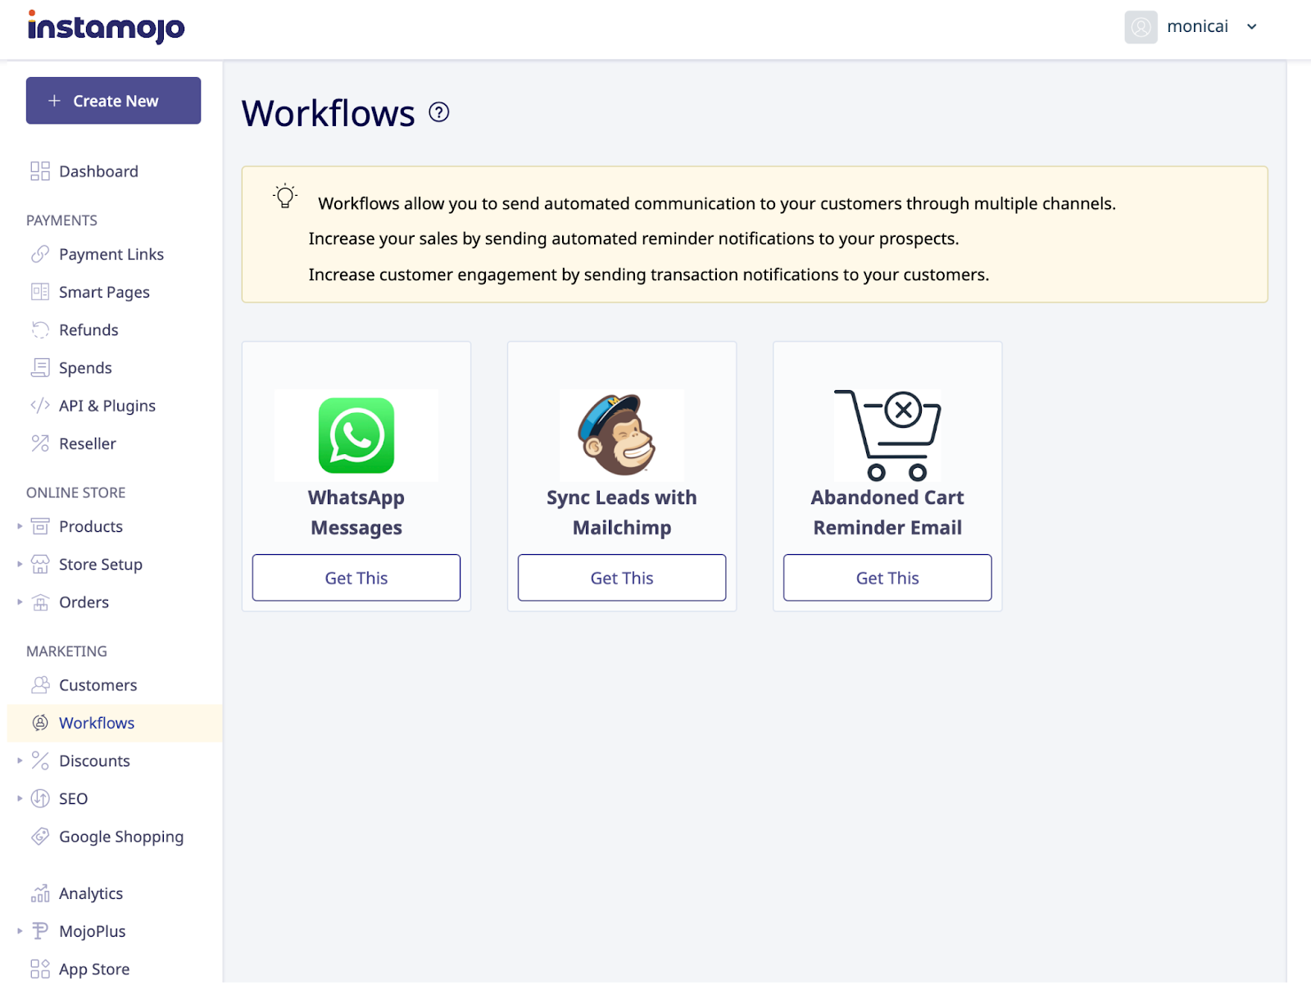
Task: Click the Analytics chart icon
Action: point(40,893)
